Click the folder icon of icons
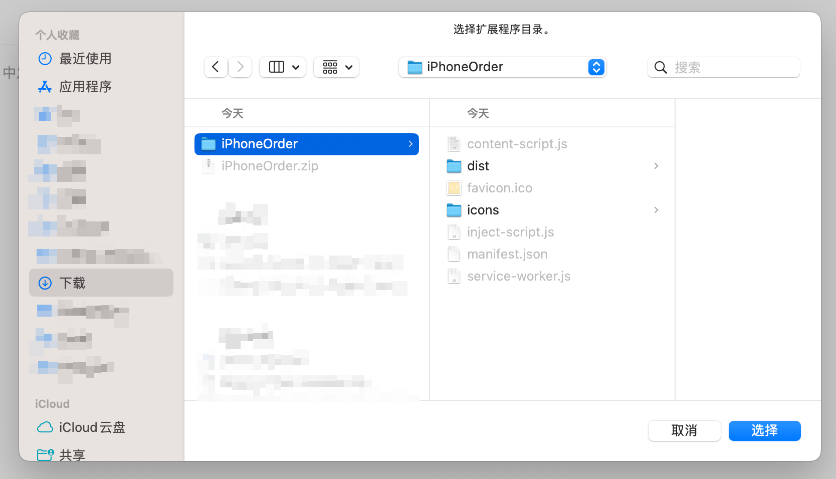 point(454,210)
